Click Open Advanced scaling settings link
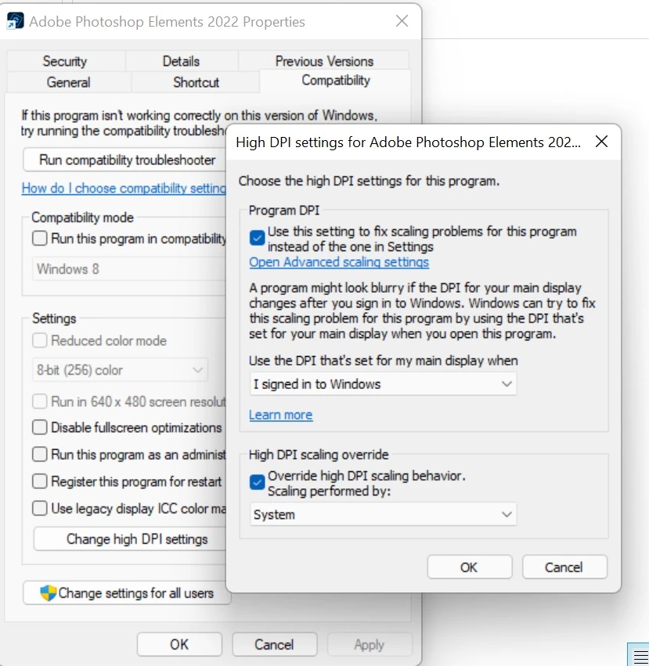649x666 pixels. pyautogui.click(x=339, y=262)
